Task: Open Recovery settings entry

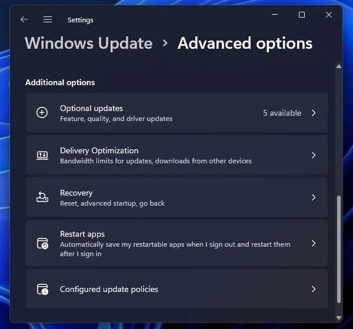Action: [176, 197]
